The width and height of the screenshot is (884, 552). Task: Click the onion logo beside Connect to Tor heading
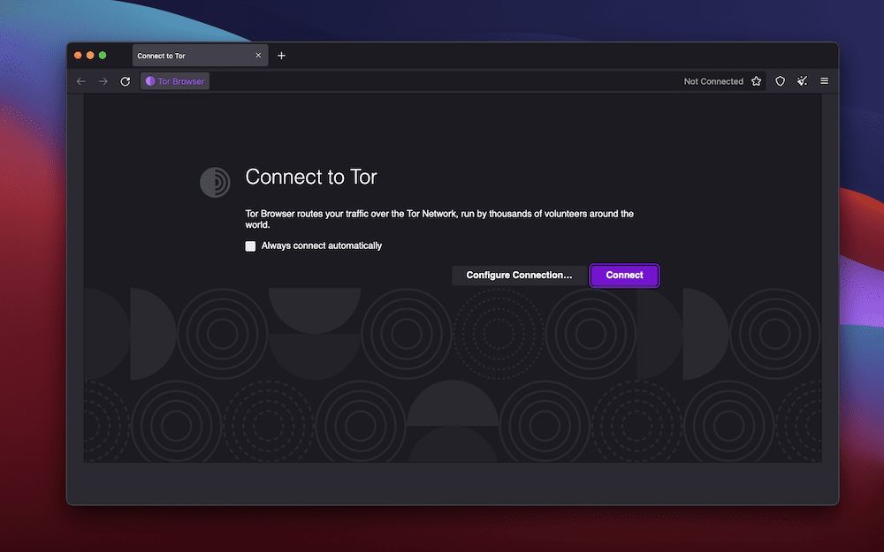tap(215, 182)
